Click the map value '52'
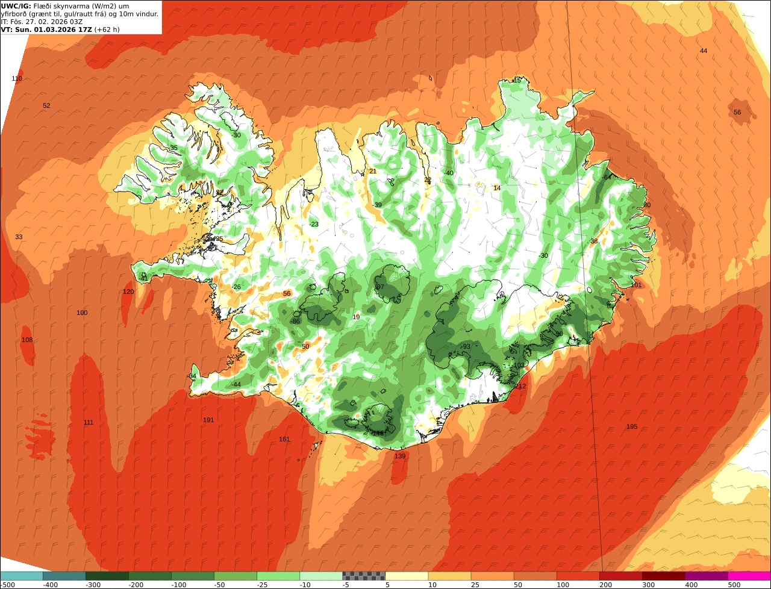 [x=46, y=106]
